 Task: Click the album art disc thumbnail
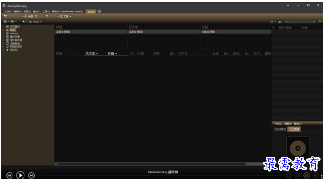(x=298, y=148)
